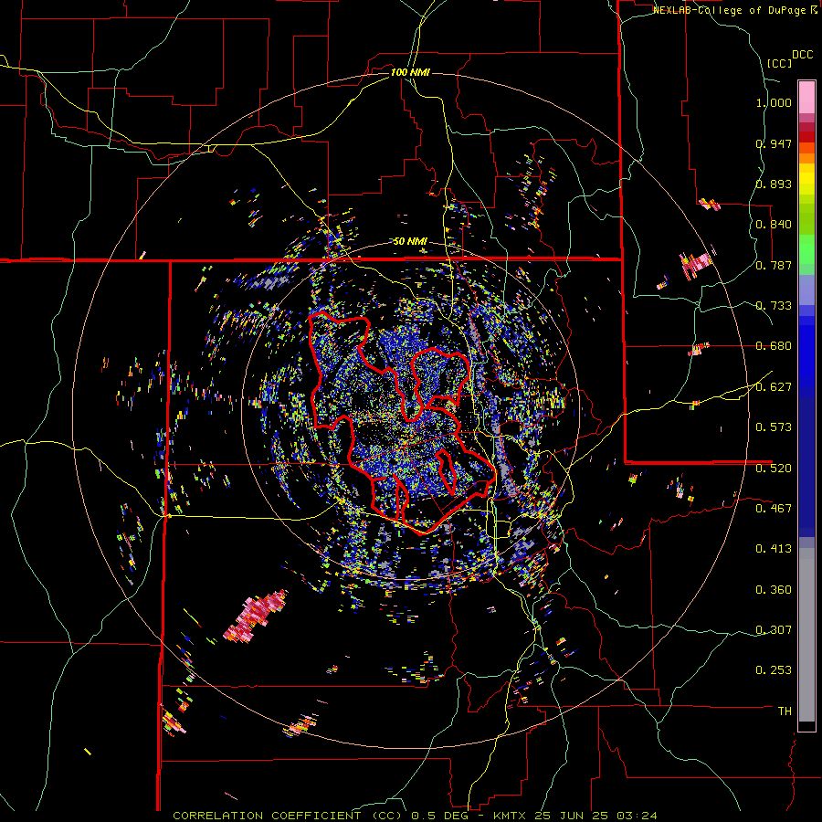
Task: Click the 0.787 legend value
Action: 774,265
